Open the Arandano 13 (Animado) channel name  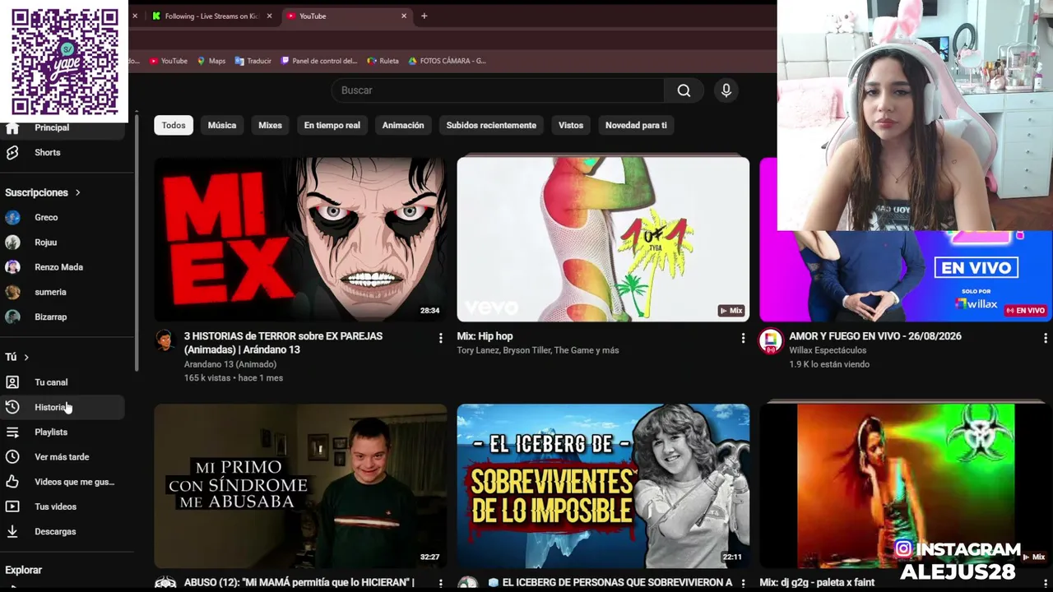point(230,364)
